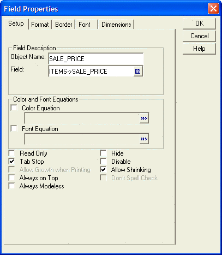Check the Always Modeless option
Image resolution: width=222 pixels, height=255 pixels.
point(12,186)
